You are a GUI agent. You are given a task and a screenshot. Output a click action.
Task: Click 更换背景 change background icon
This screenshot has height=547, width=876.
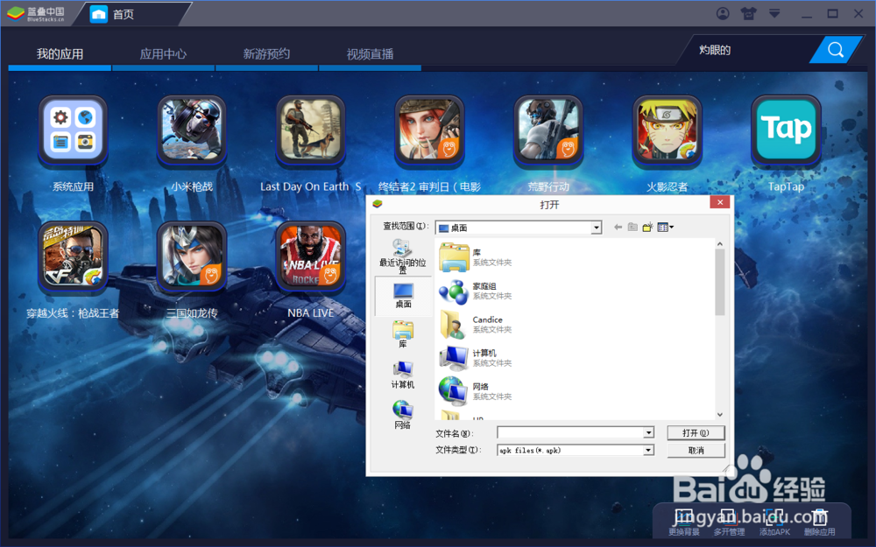(684, 522)
